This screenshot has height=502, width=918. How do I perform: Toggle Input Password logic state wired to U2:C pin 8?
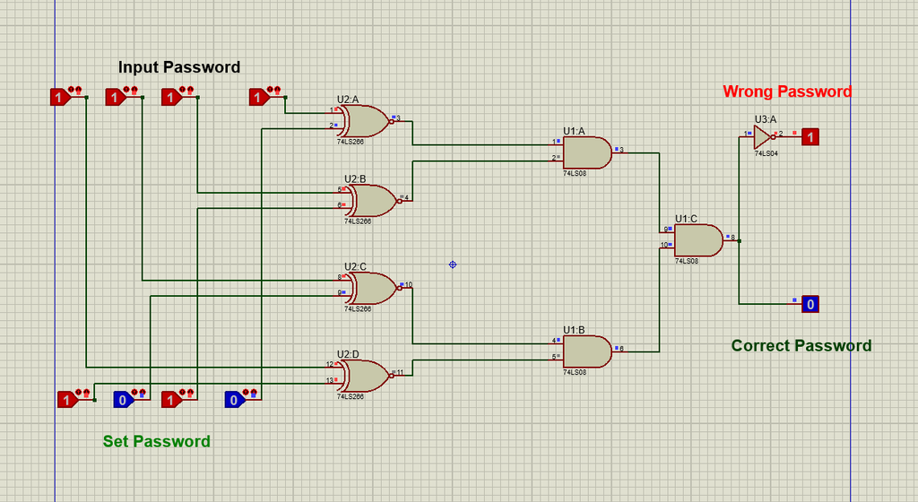tap(116, 97)
